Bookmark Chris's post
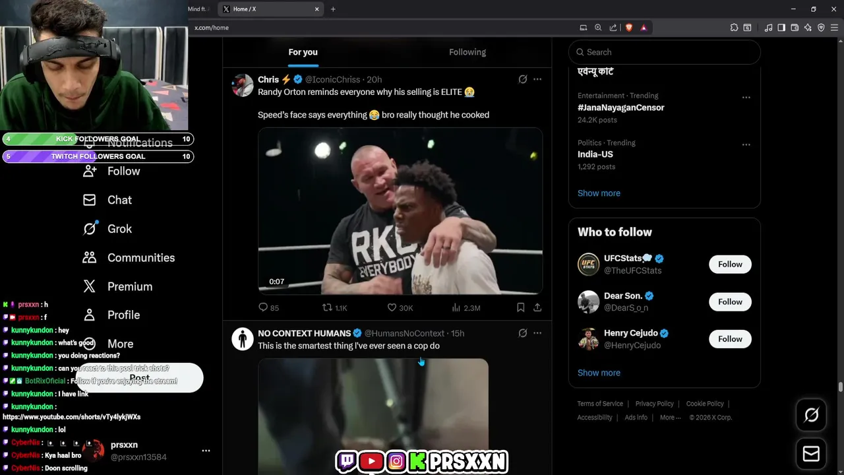This screenshot has height=475, width=844. click(520, 307)
